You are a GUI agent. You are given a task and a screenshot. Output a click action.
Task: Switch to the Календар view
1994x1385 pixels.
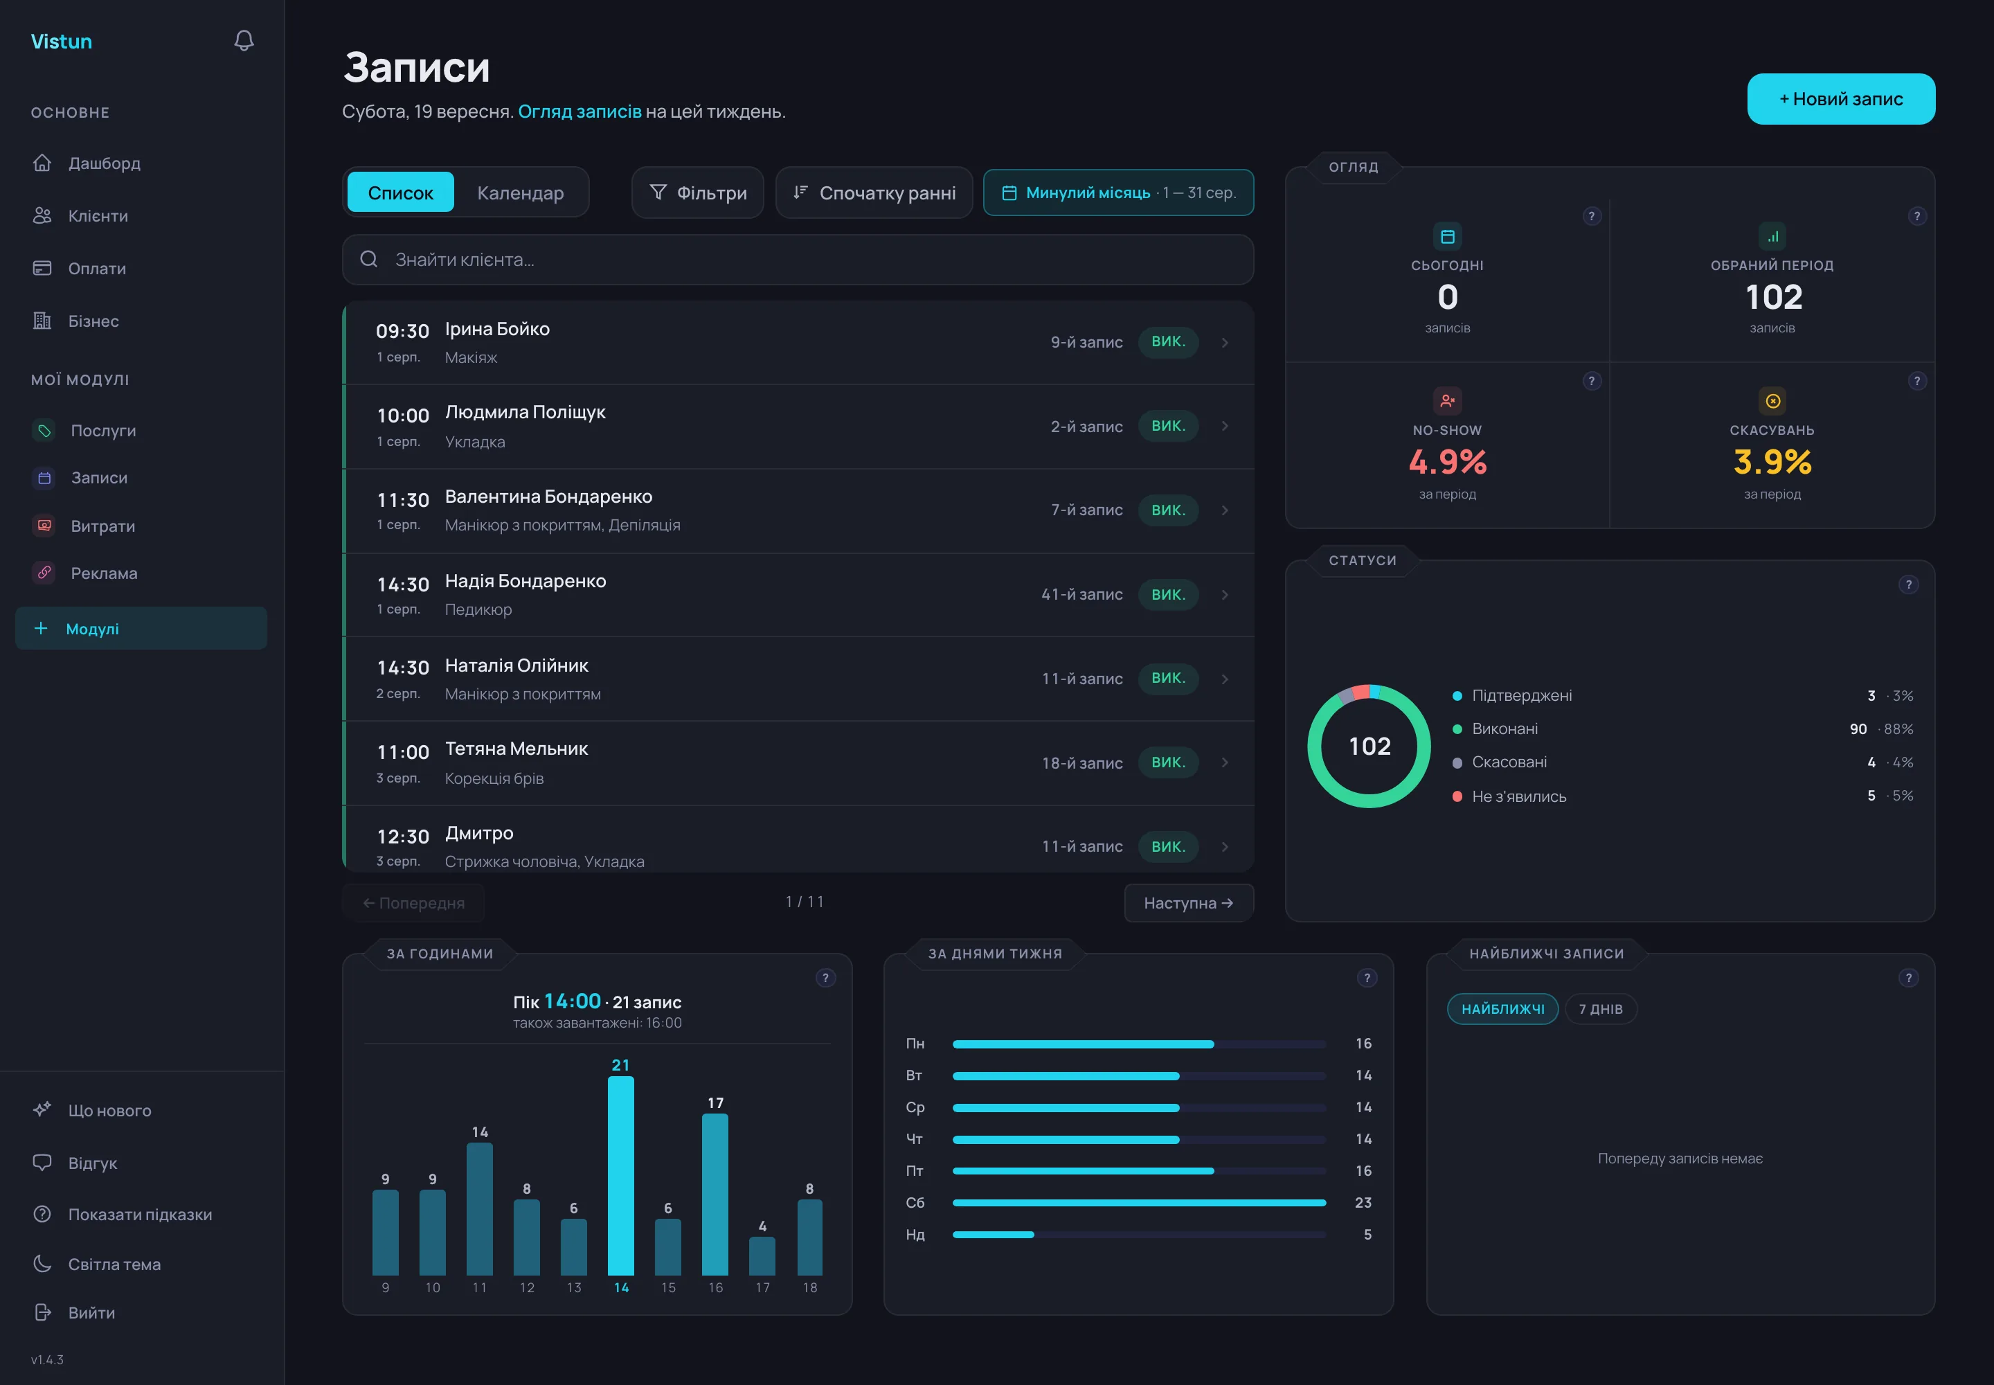click(521, 193)
